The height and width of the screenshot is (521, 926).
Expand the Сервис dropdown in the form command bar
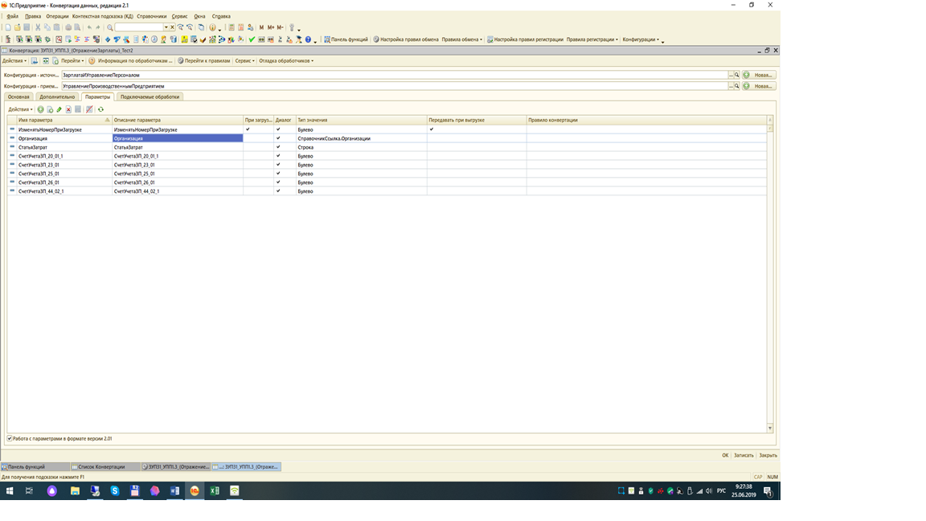[x=244, y=61]
